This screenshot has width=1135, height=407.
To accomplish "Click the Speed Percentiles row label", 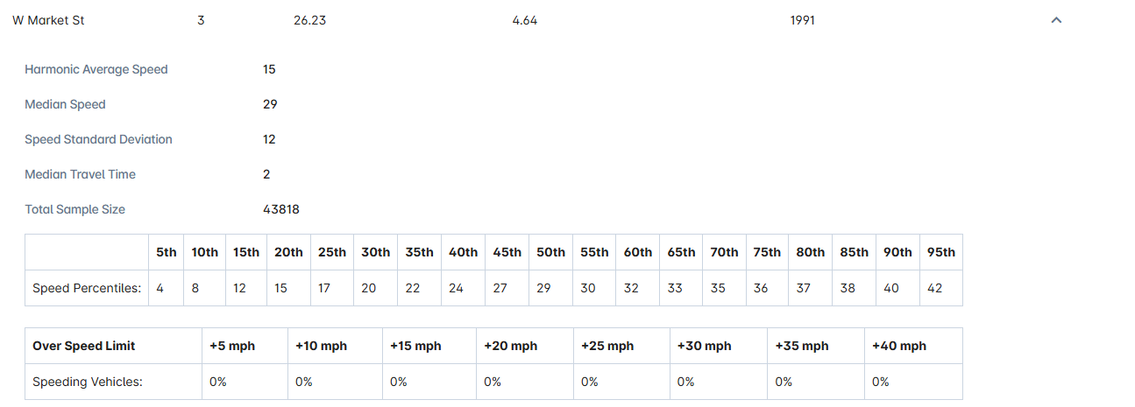I will click(x=87, y=288).
